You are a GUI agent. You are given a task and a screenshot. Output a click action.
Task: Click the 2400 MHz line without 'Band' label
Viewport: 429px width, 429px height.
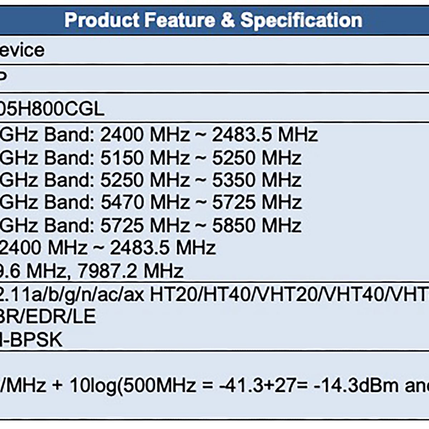click(x=107, y=247)
